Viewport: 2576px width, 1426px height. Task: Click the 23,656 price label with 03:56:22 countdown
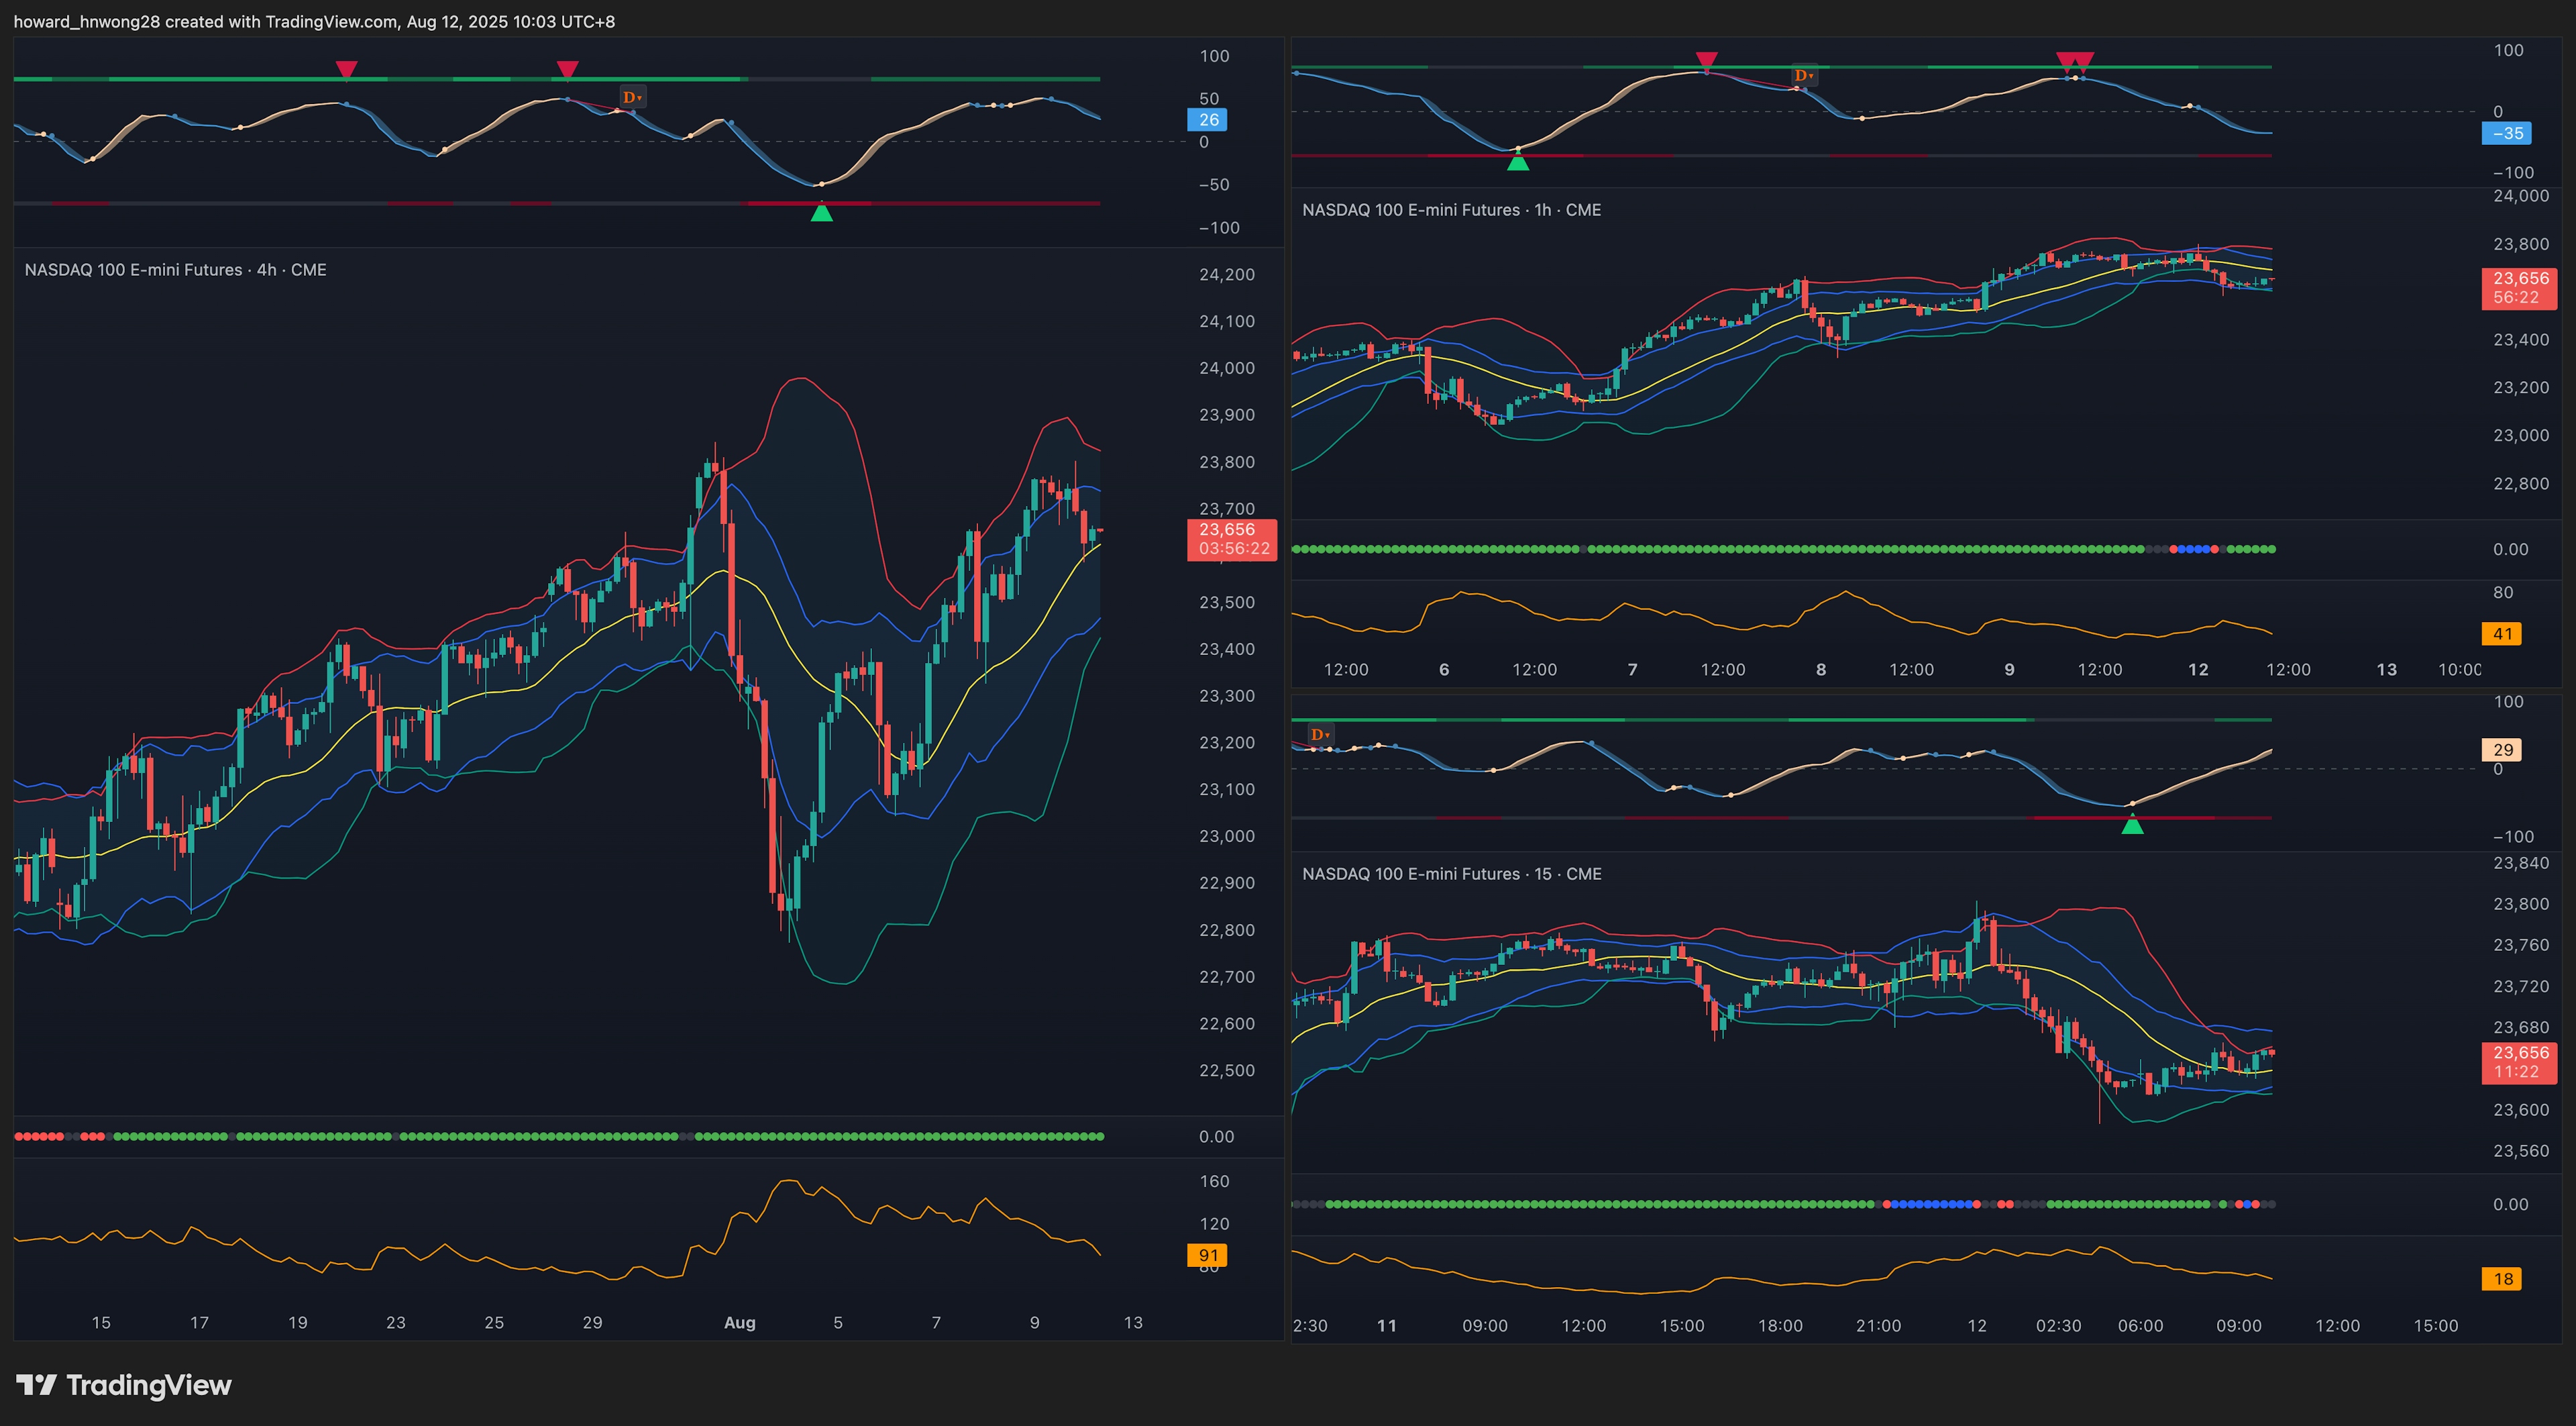(1231, 539)
